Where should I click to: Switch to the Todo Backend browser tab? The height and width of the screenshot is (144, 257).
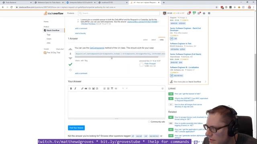16,2
